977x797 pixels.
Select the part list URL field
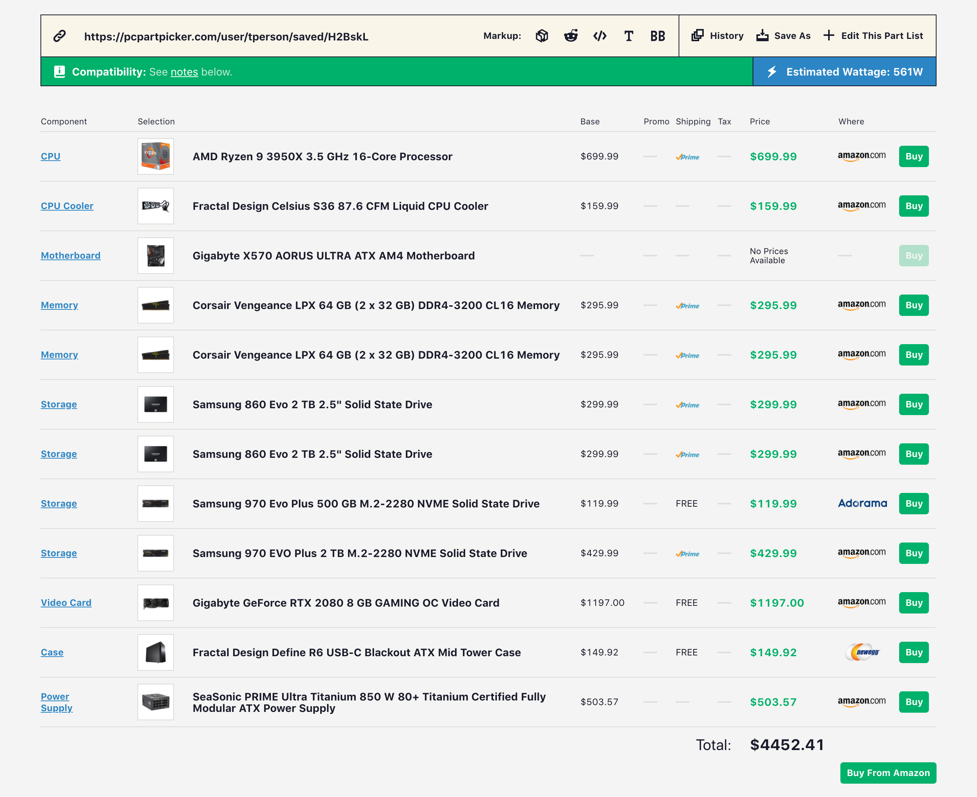[x=226, y=36]
